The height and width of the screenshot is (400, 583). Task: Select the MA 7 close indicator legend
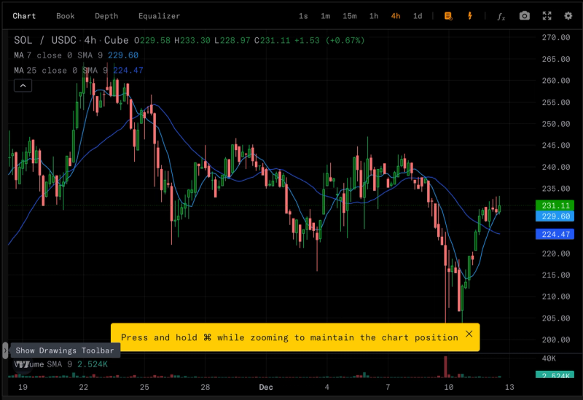(x=76, y=55)
